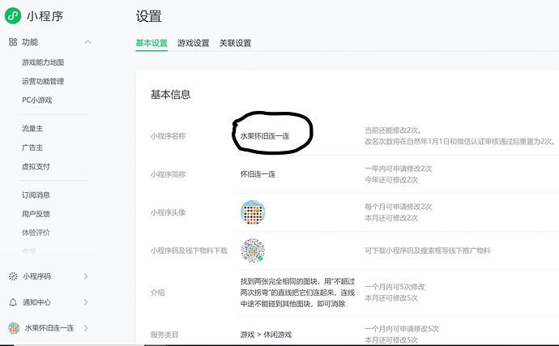This screenshot has width=559, height=346.
Task: Expand the 通知中心 sidebar section
Action: [86, 301]
